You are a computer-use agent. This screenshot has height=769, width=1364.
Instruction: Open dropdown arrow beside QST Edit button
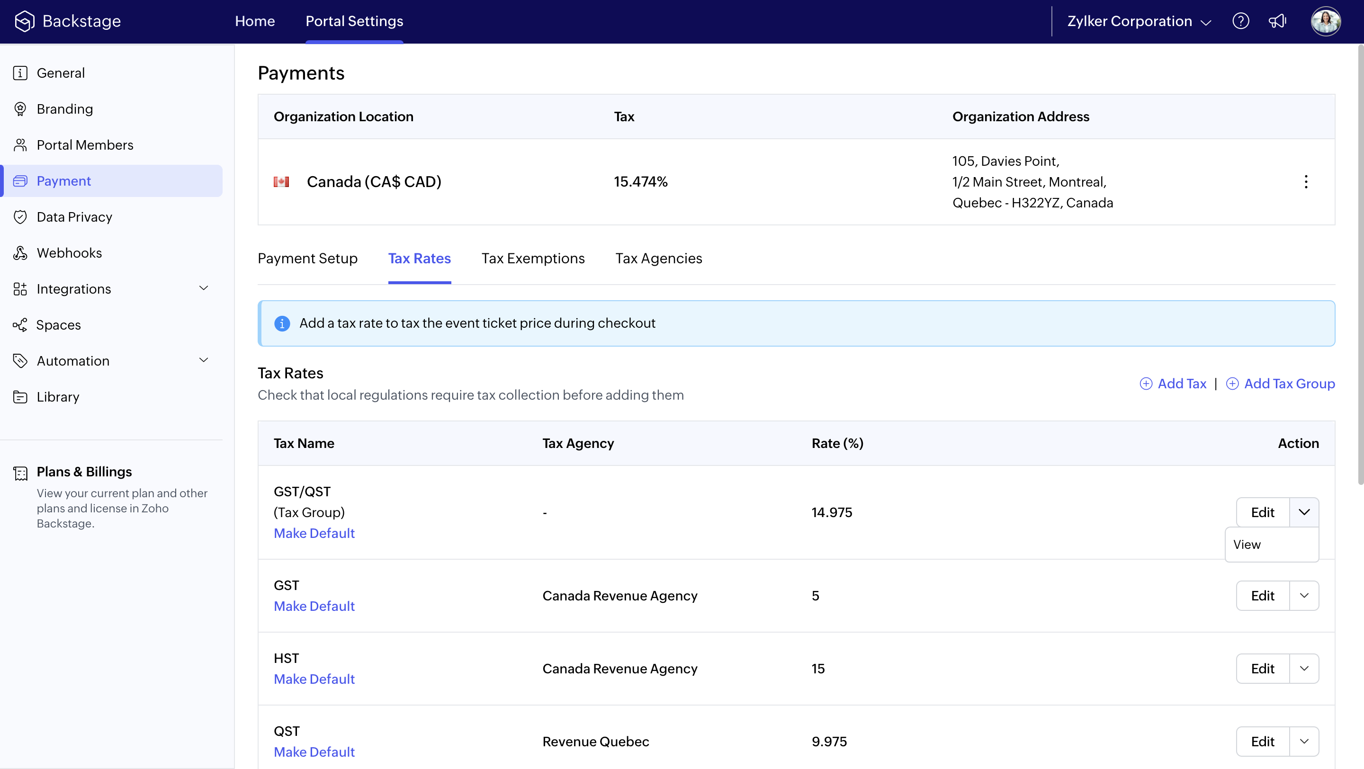[x=1304, y=742]
